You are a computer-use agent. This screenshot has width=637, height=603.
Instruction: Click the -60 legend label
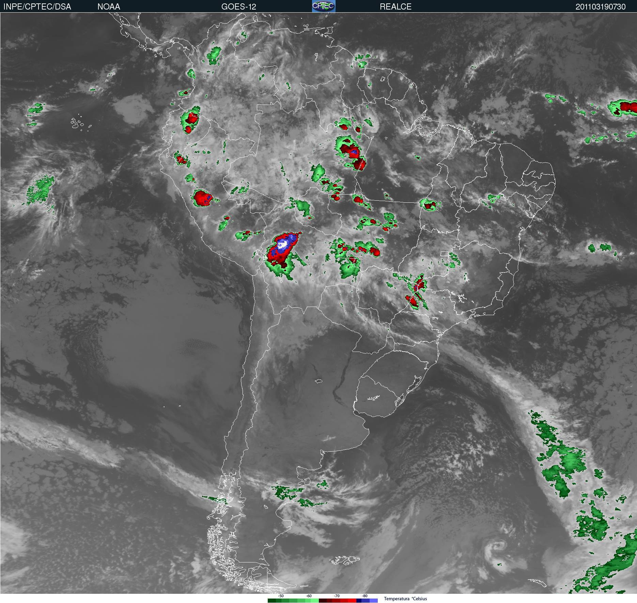309,596
